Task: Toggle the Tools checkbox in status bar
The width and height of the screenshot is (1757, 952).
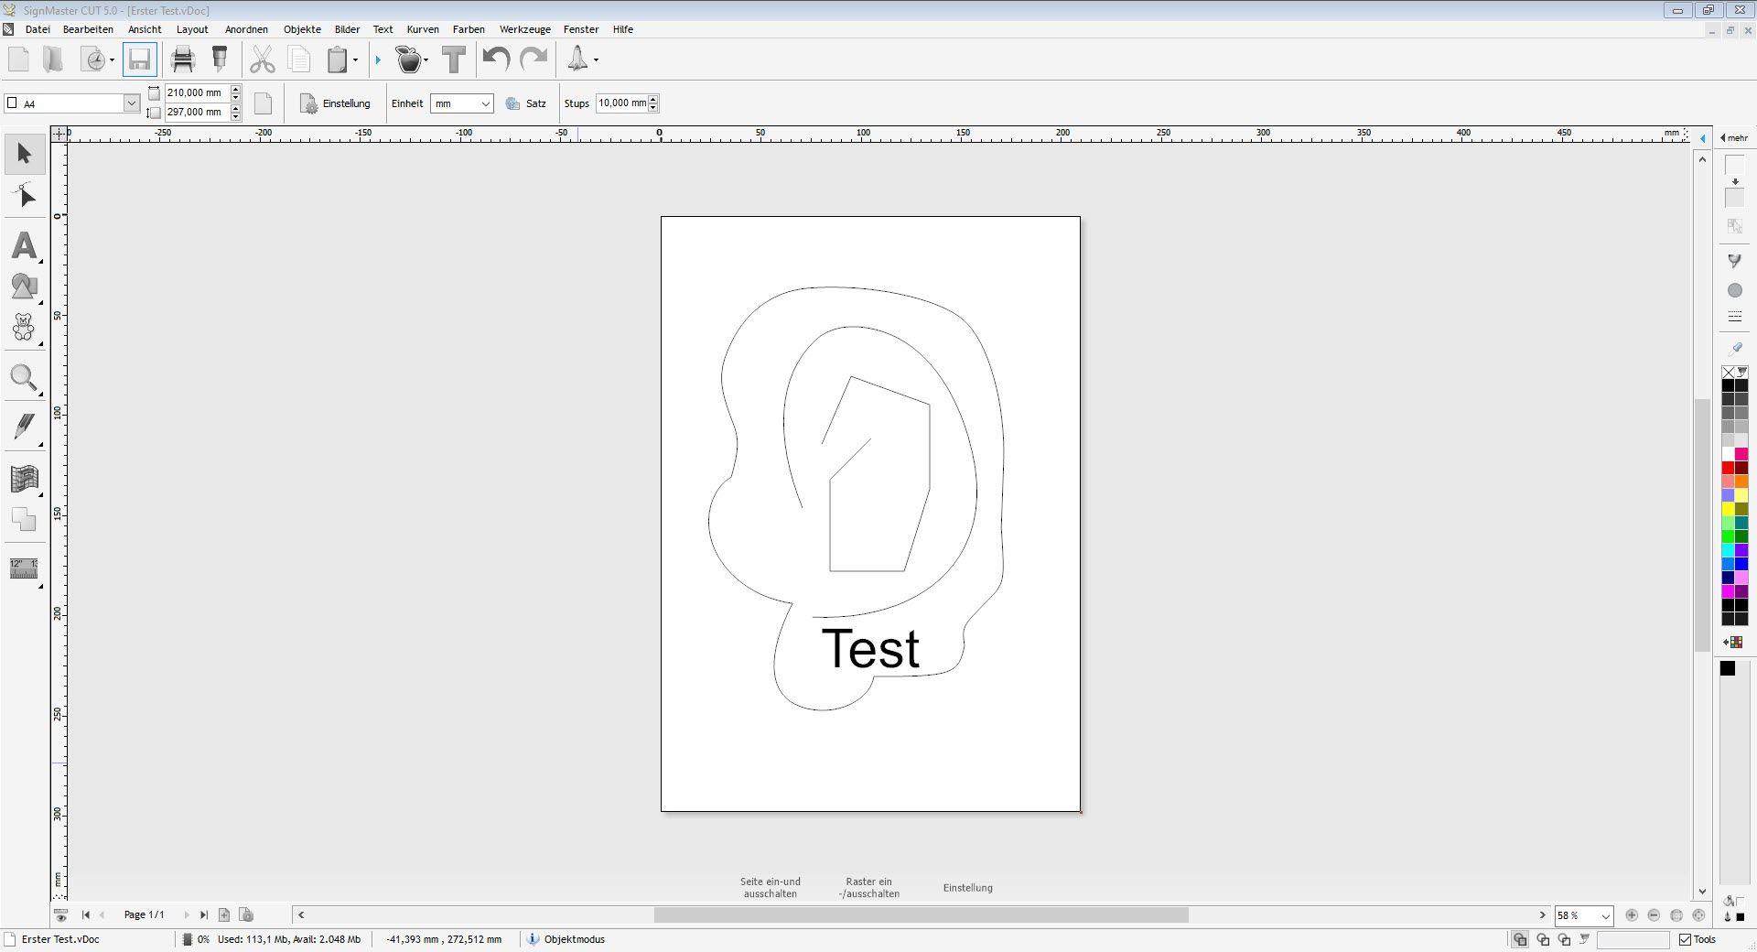Action: (x=1685, y=939)
